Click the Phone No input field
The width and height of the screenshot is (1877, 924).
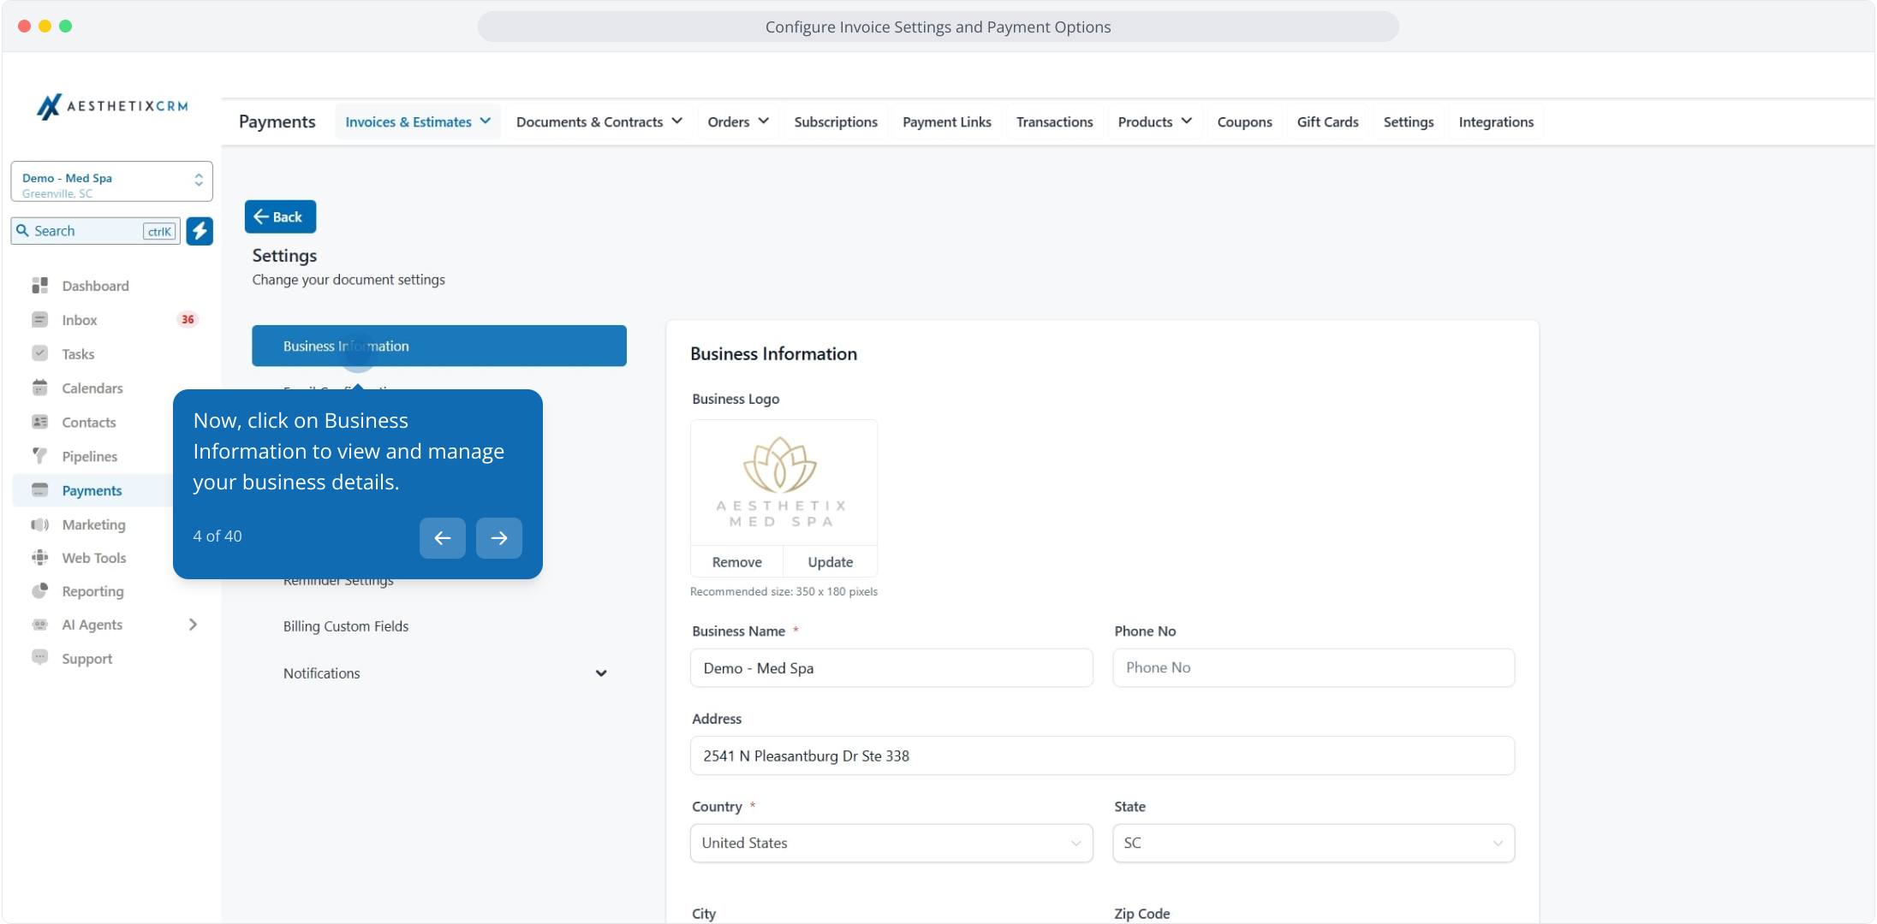[x=1313, y=668]
